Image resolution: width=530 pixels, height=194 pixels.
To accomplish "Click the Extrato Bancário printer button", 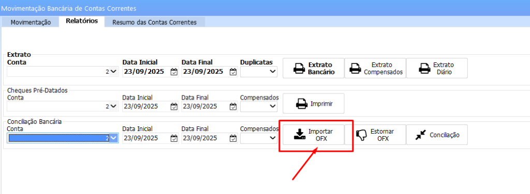I will click(313, 68).
